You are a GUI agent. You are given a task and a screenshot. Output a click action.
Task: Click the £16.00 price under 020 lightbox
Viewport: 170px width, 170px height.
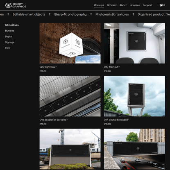43,71
